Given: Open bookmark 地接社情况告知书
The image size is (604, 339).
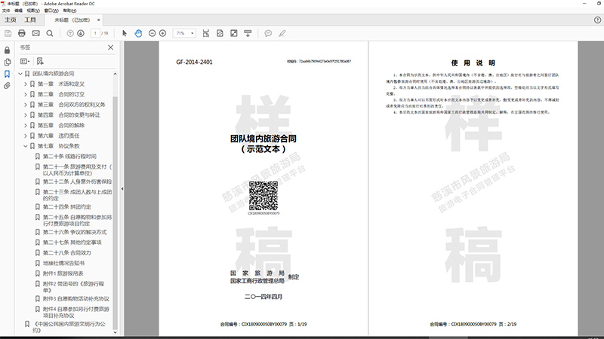Looking at the screenshot, I should pyautogui.click(x=63, y=263).
